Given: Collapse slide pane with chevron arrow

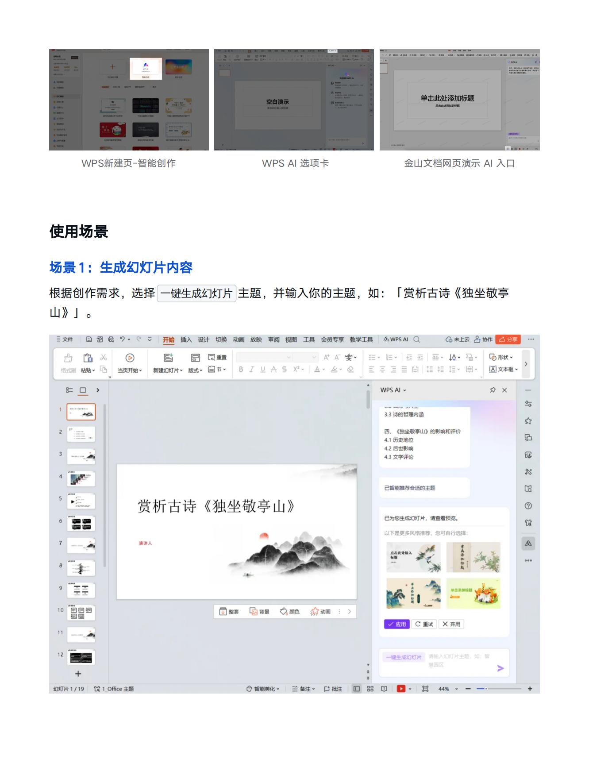Looking at the screenshot, I should [x=98, y=390].
